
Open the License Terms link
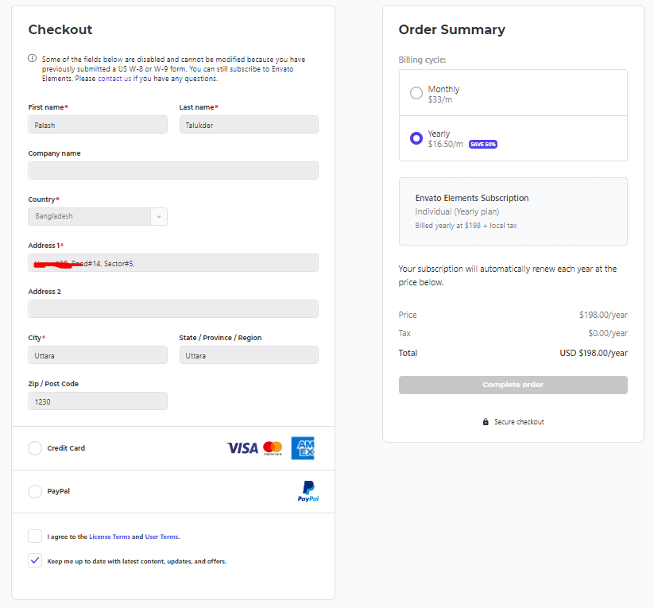(x=110, y=536)
